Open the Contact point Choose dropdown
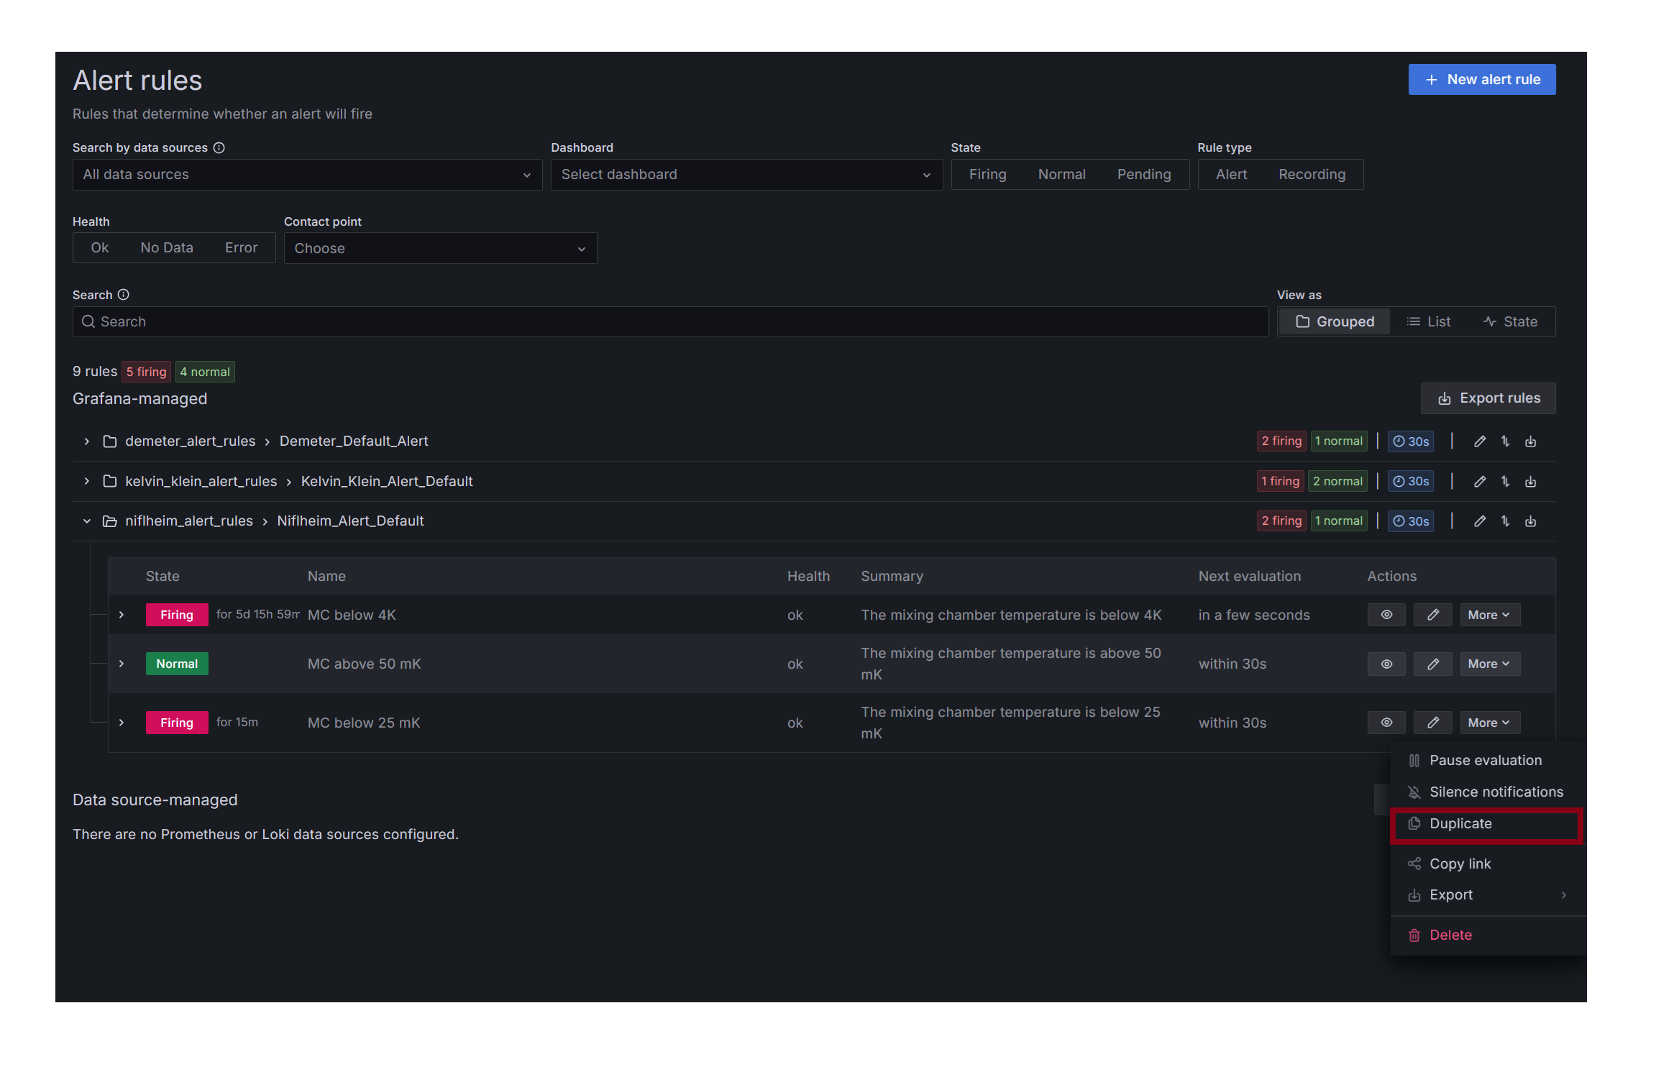Viewport: 1661px width, 1067px height. (439, 249)
